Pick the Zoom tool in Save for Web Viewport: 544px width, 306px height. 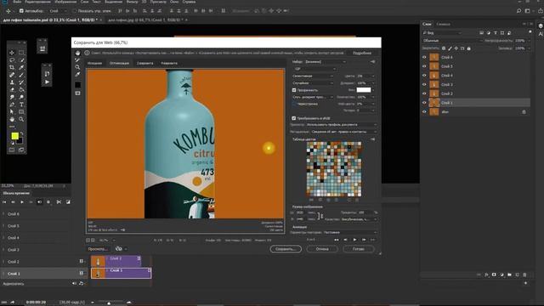coord(77,67)
